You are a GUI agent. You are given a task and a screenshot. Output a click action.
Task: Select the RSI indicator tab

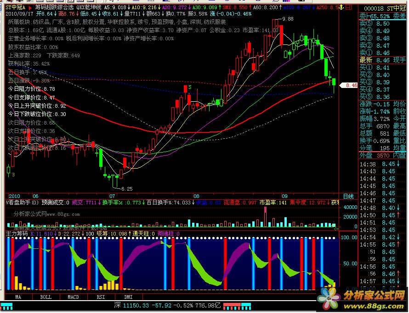101,297
